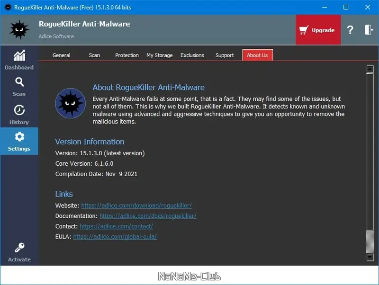Screen dimensions: 379x285
Task: Open the Protection tab
Action: pos(127,55)
